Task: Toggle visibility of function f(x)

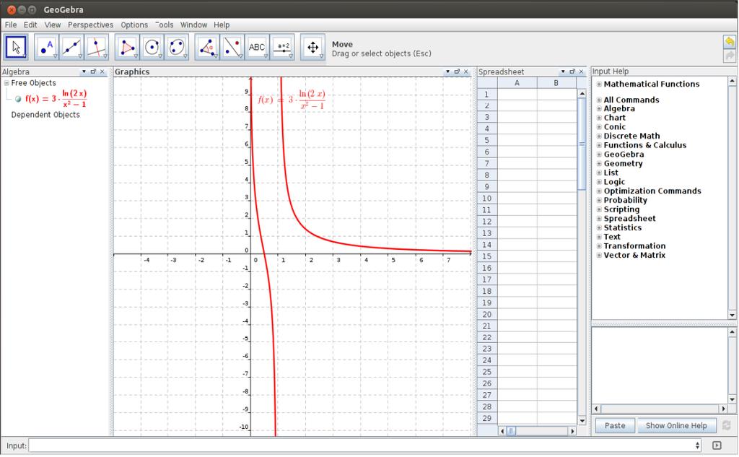Action: pyautogui.click(x=18, y=99)
